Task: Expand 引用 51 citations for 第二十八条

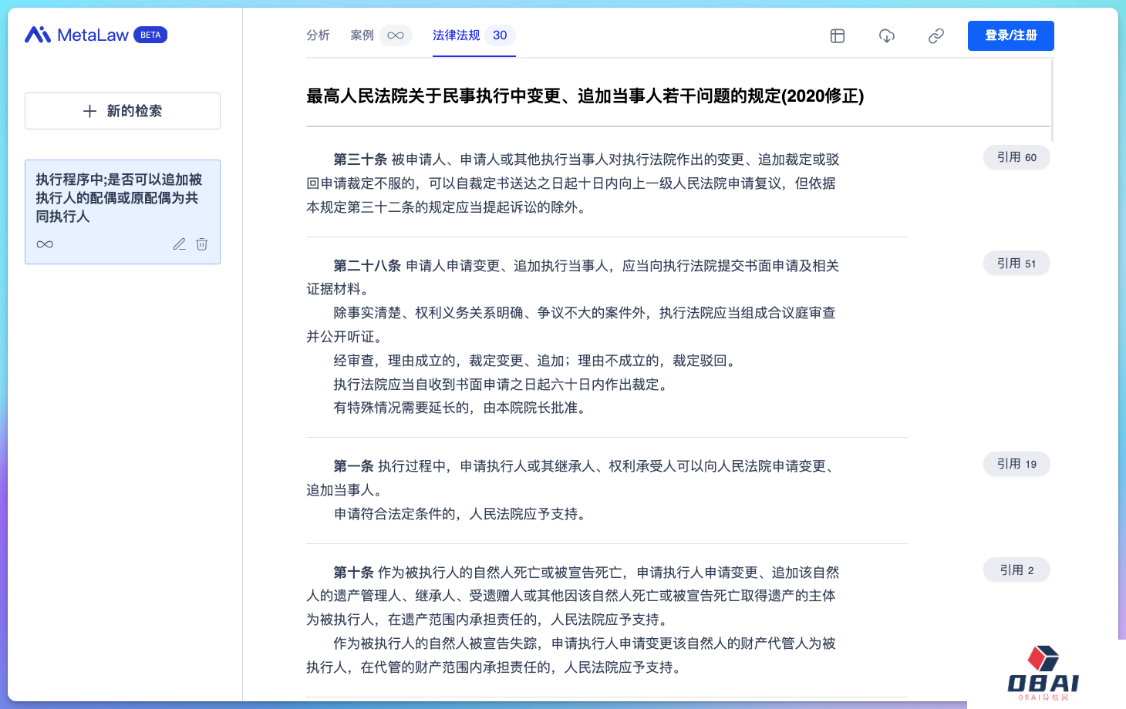Action: point(1016,264)
